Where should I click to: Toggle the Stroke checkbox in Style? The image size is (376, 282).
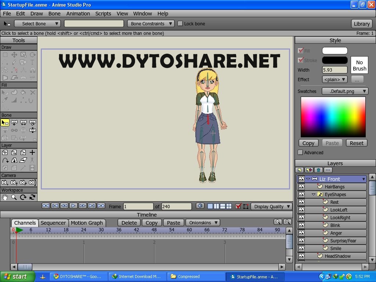[x=300, y=60]
